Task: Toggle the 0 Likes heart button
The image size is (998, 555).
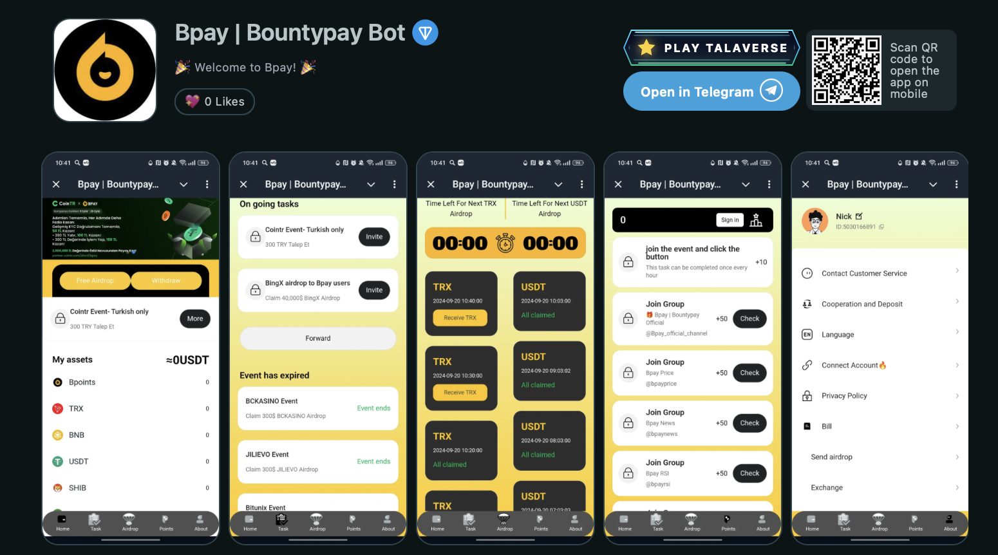Action: [x=214, y=102]
